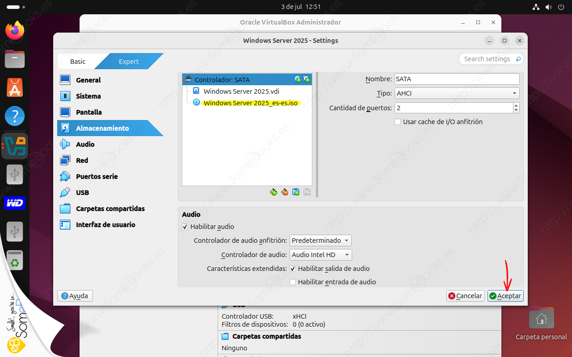Select Windows Server 2025.vdi disk in tree
This screenshot has height=357, width=572.
pyautogui.click(x=241, y=91)
